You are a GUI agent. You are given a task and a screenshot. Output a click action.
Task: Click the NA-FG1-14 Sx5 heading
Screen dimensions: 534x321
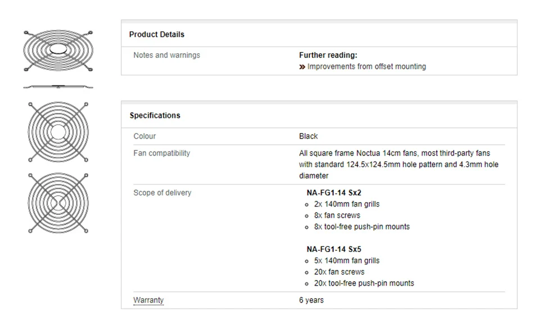(x=334, y=249)
